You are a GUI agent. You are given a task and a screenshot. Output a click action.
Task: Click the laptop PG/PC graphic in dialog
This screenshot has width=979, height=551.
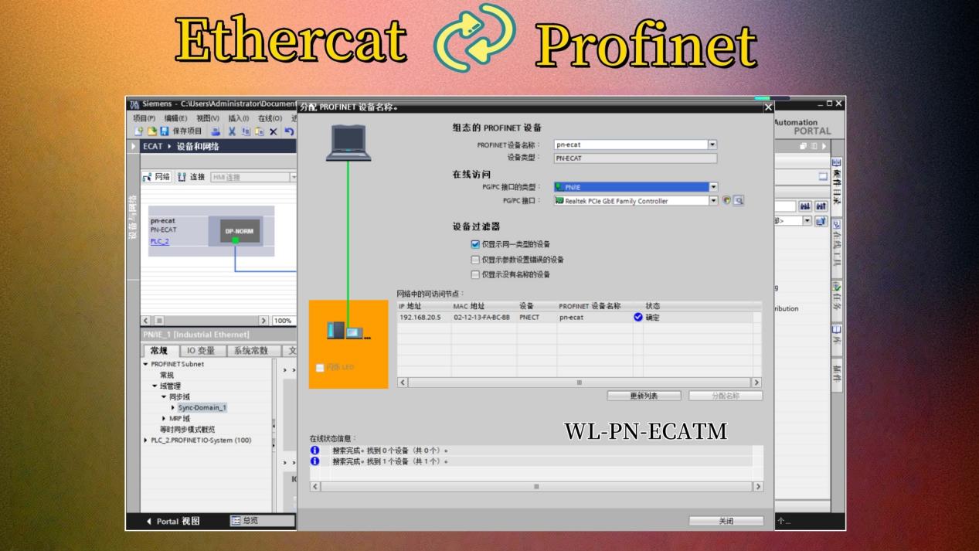coord(348,144)
